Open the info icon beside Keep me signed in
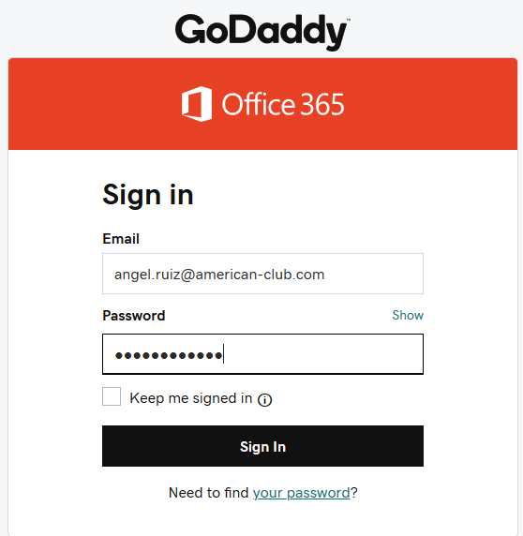523x536 pixels. 264,399
